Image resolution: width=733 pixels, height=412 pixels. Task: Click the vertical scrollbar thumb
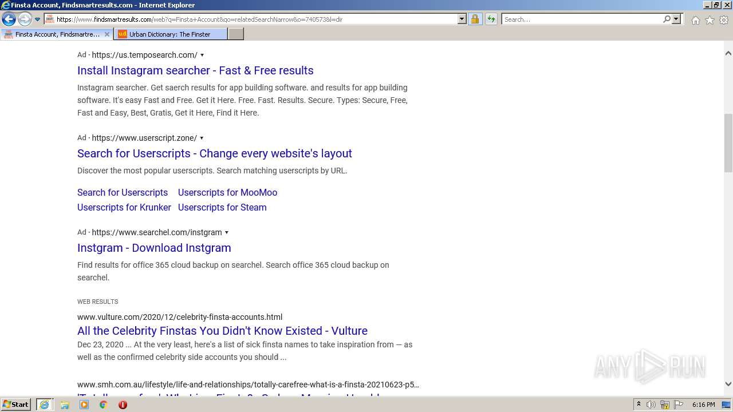(728, 143)
